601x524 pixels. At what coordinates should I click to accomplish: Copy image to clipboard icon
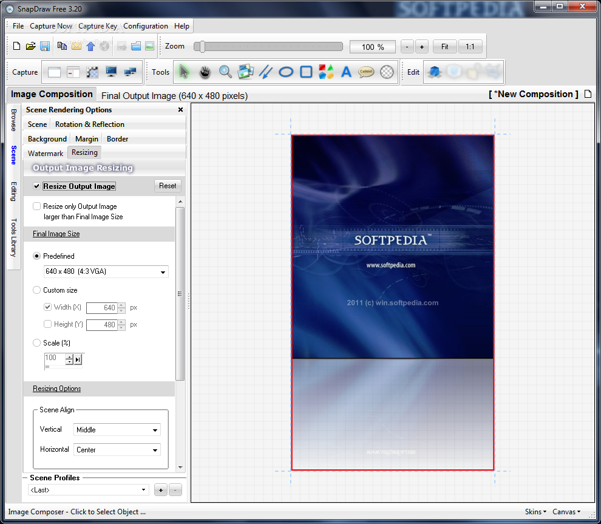pyautogui.click(x=62, y=46)
